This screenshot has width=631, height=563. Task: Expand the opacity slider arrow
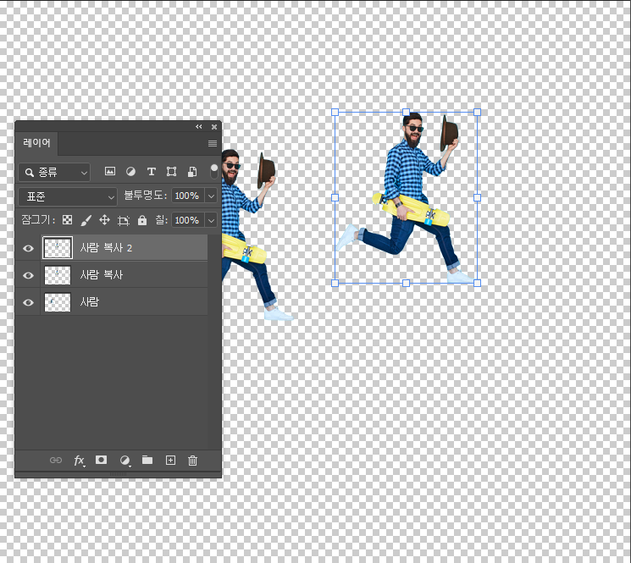point(211,196)
